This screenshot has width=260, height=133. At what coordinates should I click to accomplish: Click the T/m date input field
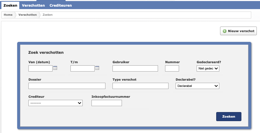(82, 68)
